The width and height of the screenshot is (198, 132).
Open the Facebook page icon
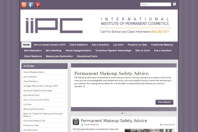[x=31, y=5]
